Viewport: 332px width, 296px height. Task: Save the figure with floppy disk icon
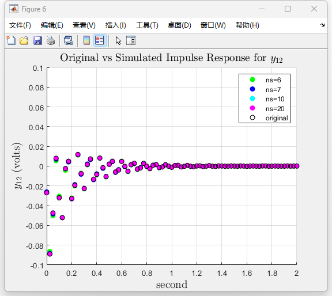point(37,40)
